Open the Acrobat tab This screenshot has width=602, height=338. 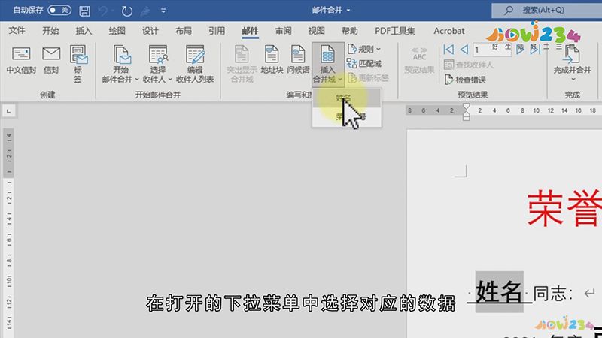[448, 31]
